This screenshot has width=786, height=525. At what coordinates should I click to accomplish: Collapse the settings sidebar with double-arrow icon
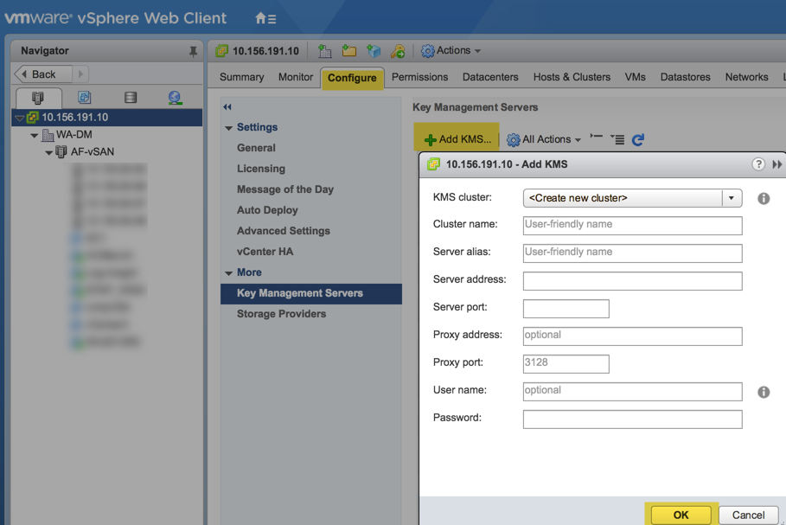tap(227, 107)
